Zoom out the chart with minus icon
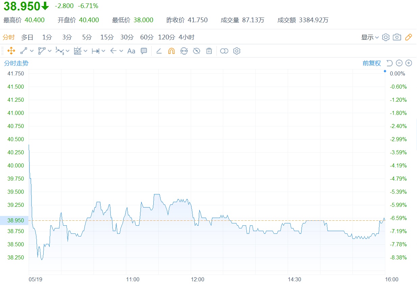Viewport: 417px width, 284px height. point(399,63)
